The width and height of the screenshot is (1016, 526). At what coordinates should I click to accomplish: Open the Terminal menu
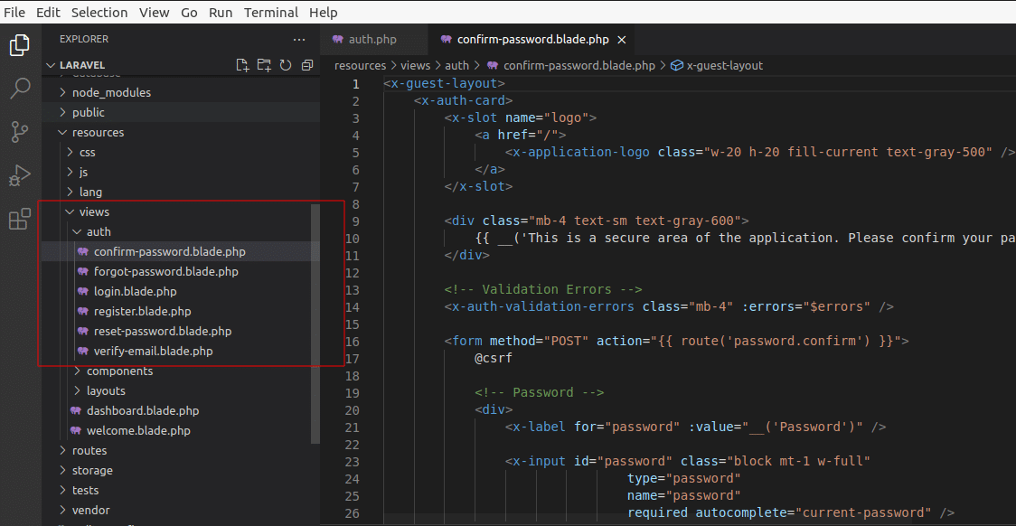click(x=271, y=13)
